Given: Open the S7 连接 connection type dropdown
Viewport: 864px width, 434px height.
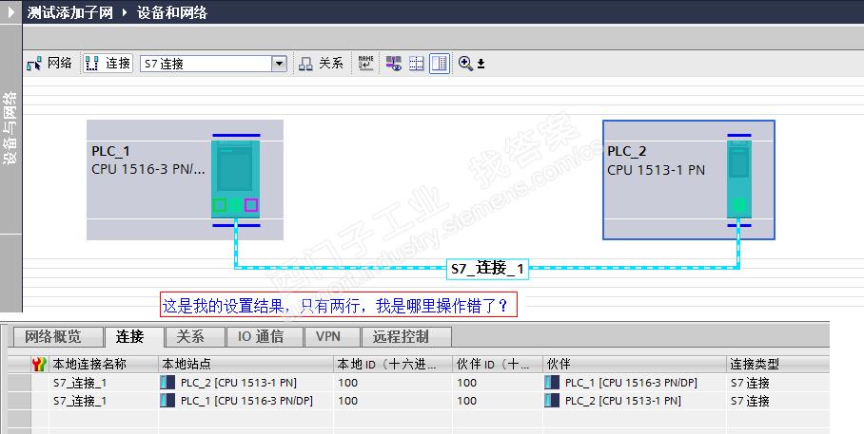Looking at the screenshot, I should point(280,64).
